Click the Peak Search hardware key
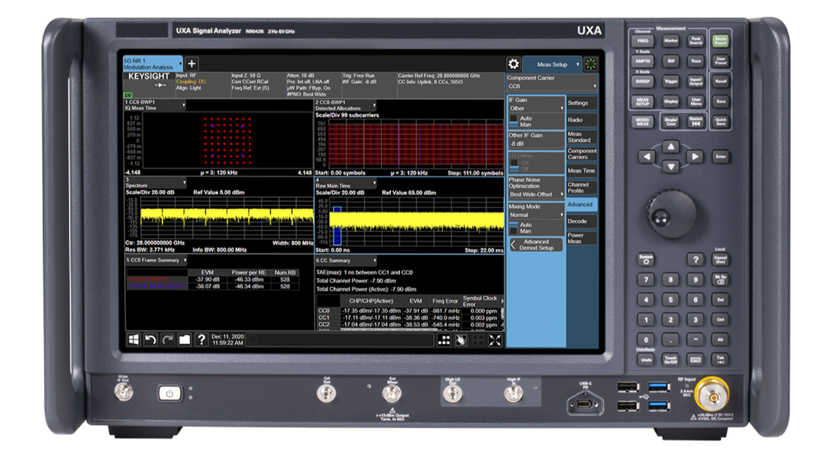The width and height of the screenshot is (818, 460). coord(696,41)
